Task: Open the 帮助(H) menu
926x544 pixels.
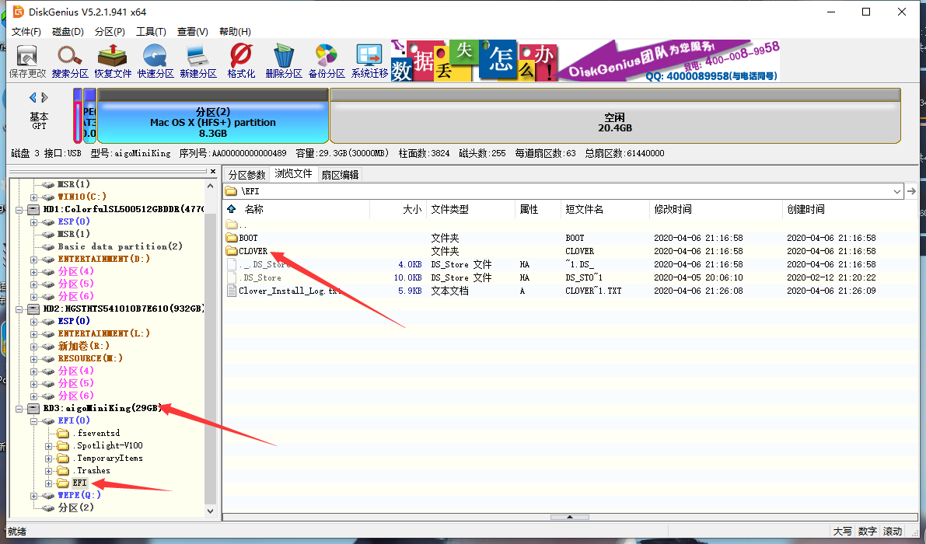Action: point(235,31)
